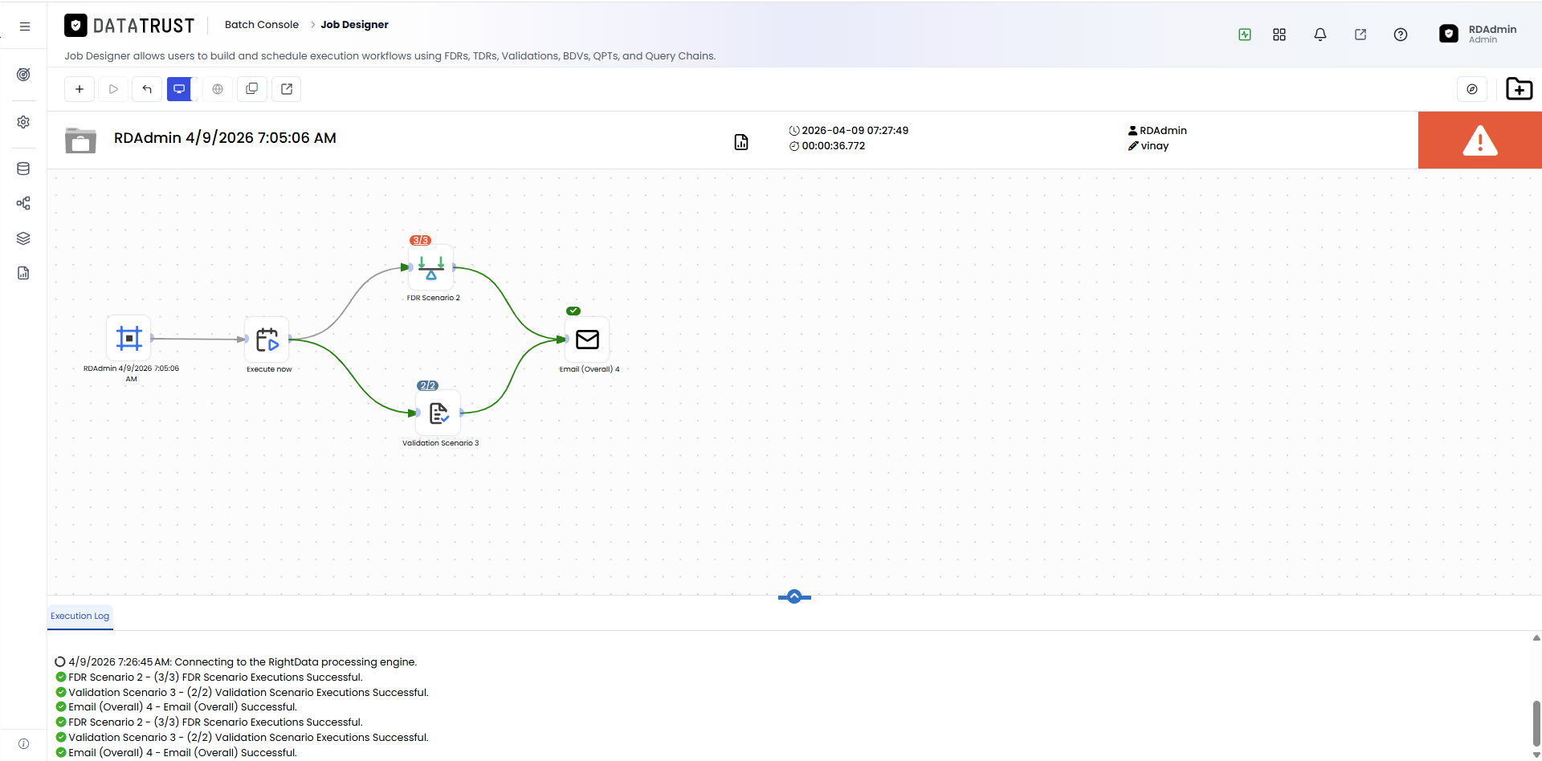1542x761 pixels.
Task: Click the add folder icon
Action: pyautogui.click(x=1519, y=89)
